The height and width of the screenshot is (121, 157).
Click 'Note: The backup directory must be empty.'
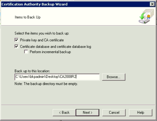(x=46, y=84)
